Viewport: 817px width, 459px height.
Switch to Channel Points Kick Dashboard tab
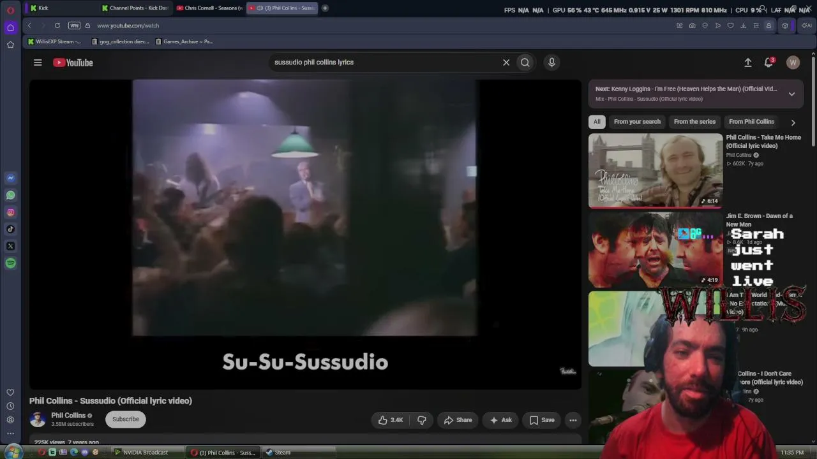[x=135, y=8]
